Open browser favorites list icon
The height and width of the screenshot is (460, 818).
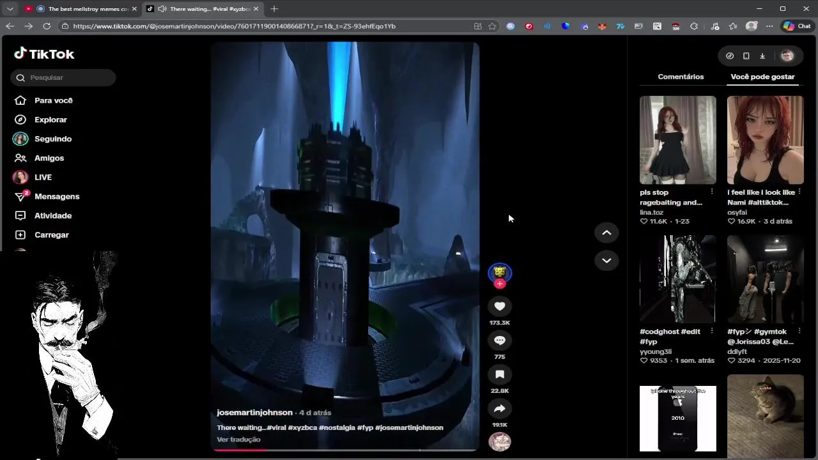[733, 26]
